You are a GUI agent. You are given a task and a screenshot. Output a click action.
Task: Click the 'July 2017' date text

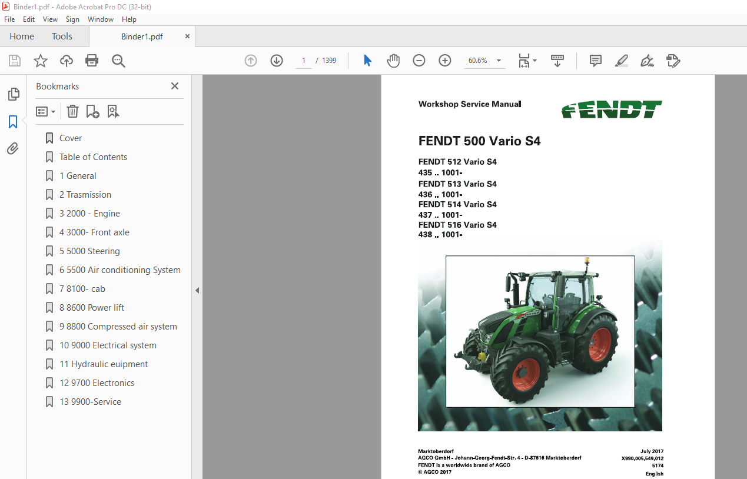[652, 451]
